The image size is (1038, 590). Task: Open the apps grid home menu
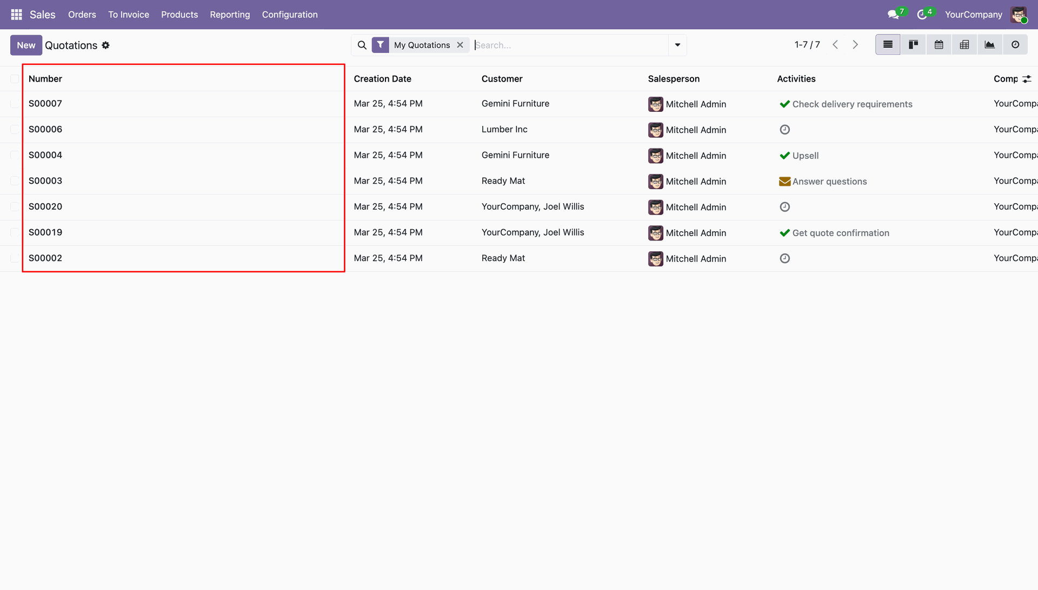pyautogui.click(x=16, y=15)
